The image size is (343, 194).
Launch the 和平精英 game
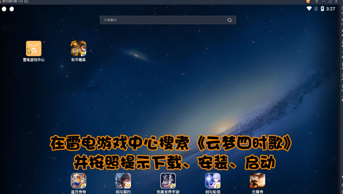(x=78, y=49)
